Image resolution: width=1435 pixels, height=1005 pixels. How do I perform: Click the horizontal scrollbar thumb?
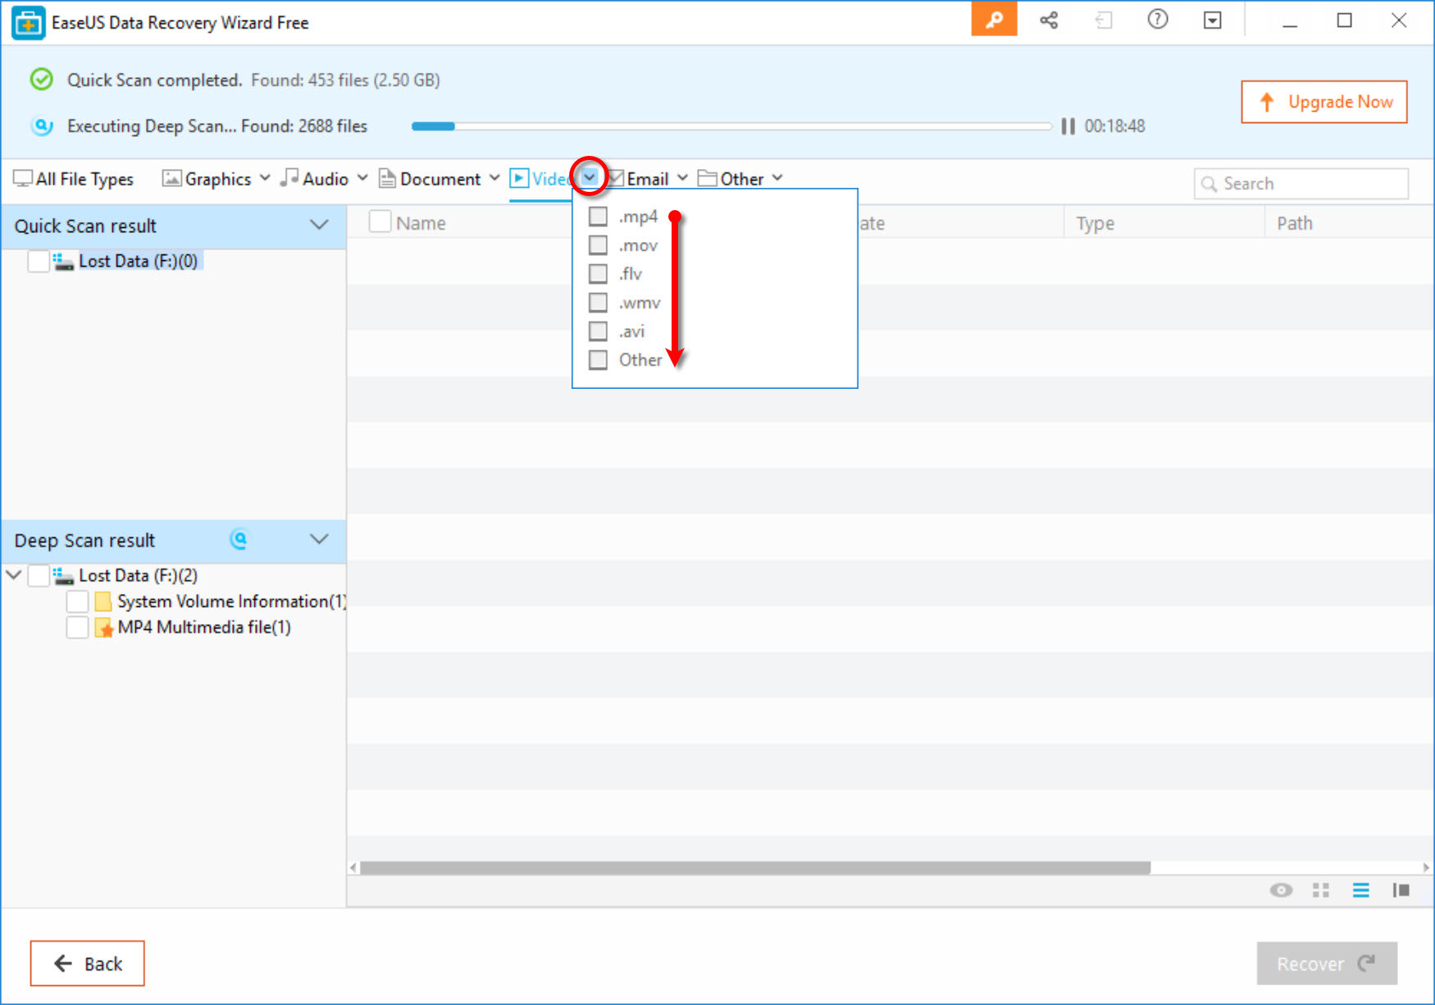point(755,868)
